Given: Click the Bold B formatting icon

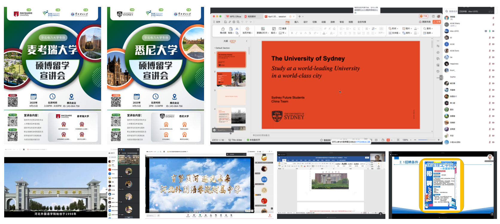Looking at the screenshot, I should (292, 33).
